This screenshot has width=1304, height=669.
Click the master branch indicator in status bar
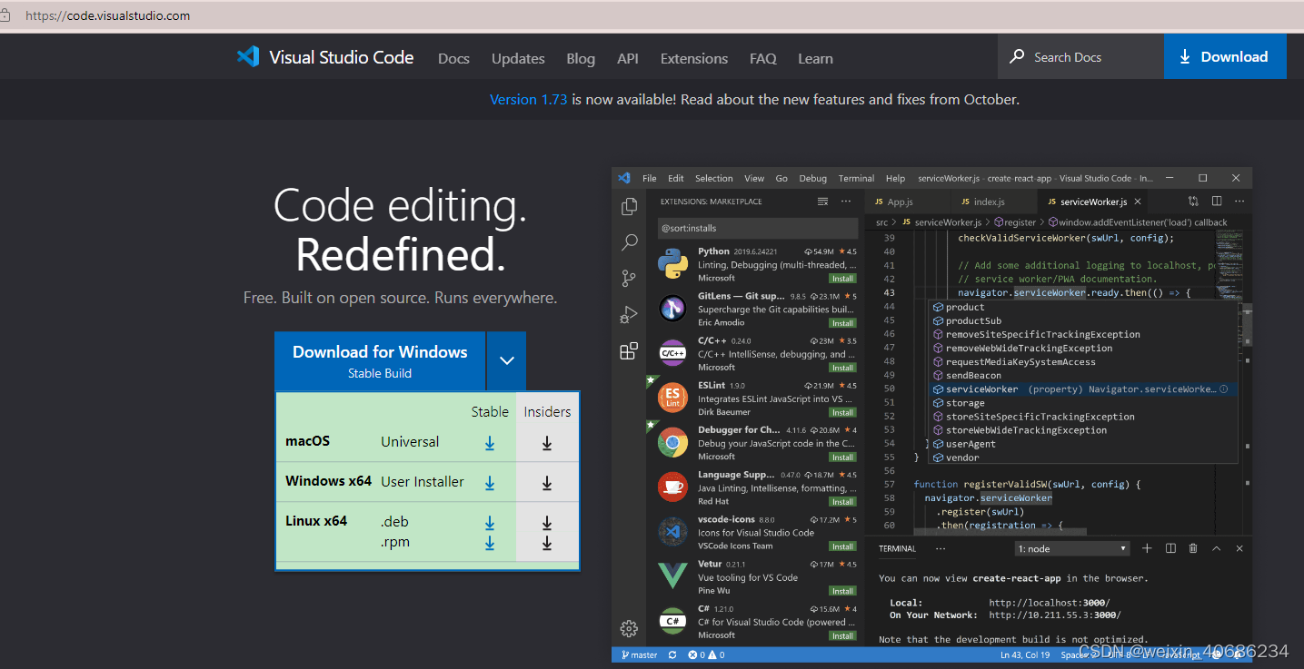pos(639,654)
